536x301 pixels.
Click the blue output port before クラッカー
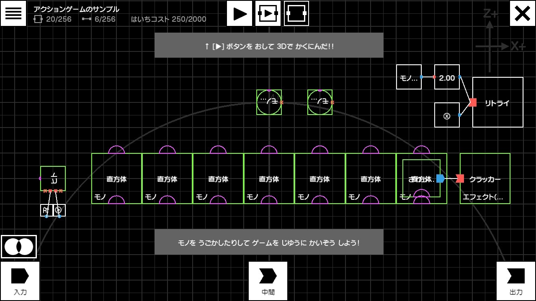pyautogui.click(x=440, y=179)
